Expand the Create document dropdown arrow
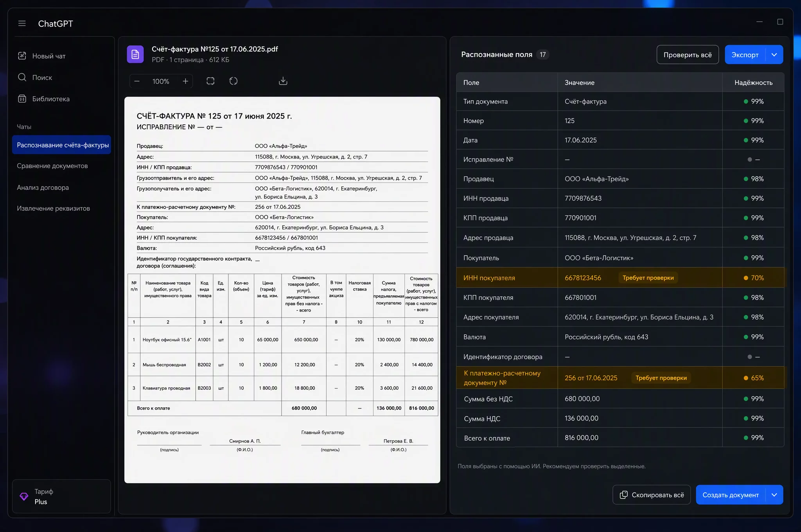This screenshot has width=801, height=532. [774, 495]
